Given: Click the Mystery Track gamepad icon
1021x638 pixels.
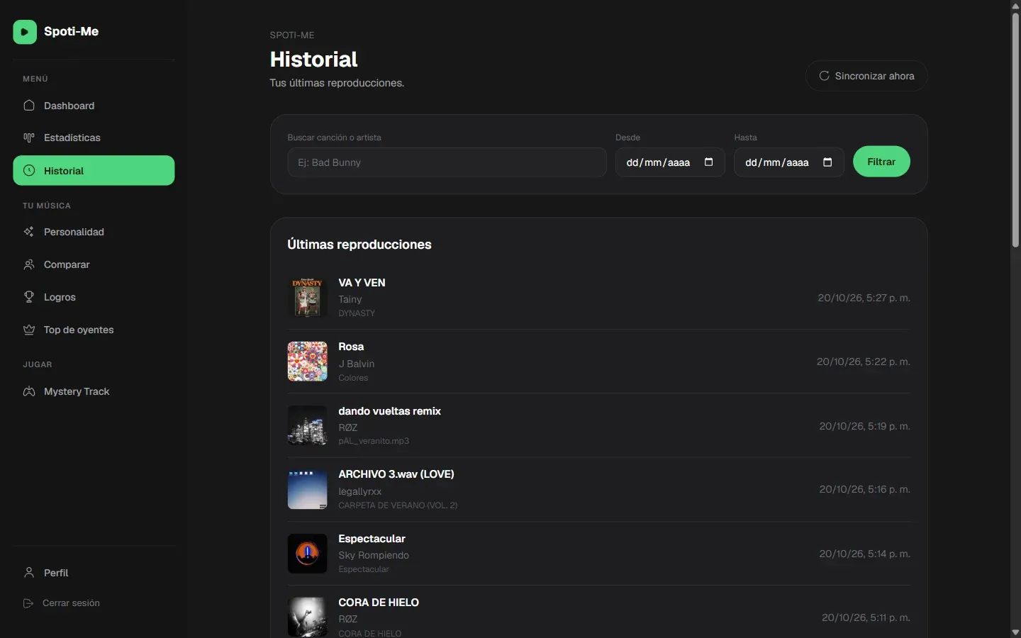Looking at the screenshot, I should click(x=29, y=391).
